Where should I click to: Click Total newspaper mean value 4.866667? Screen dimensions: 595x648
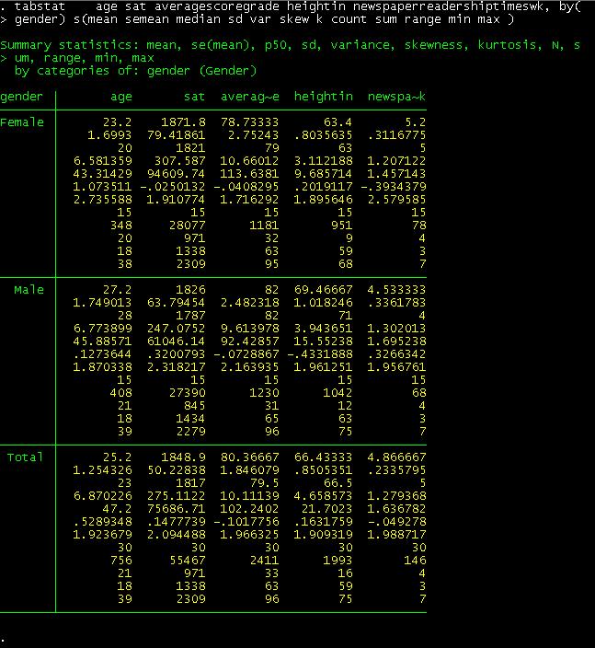[x=396, y=457]
